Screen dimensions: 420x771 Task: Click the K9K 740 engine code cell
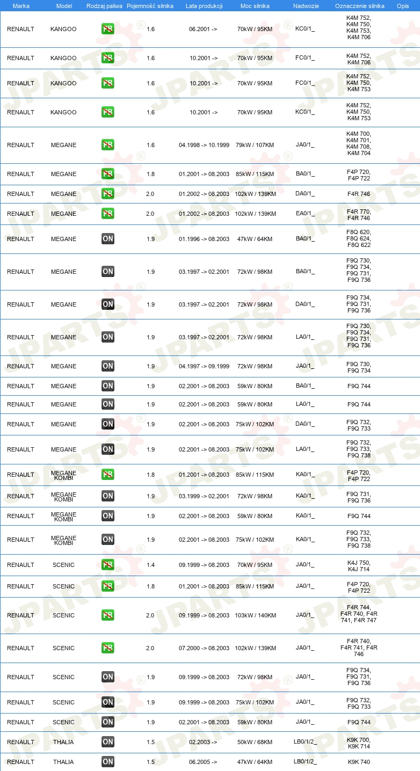[x=359, y=762]
